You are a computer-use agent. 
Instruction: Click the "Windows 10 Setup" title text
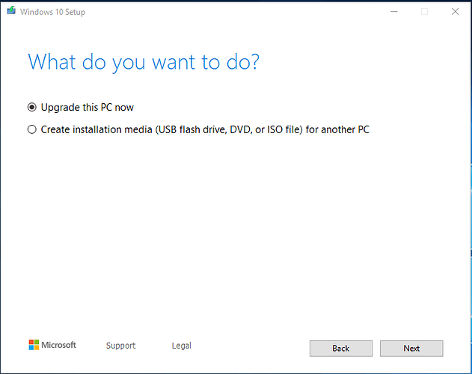point(52,12)
